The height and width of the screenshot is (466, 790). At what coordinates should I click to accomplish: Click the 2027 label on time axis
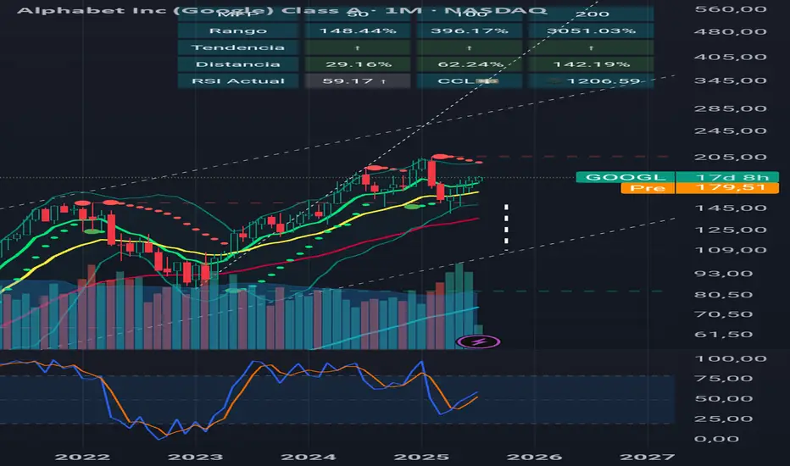(x=647, y=457)
